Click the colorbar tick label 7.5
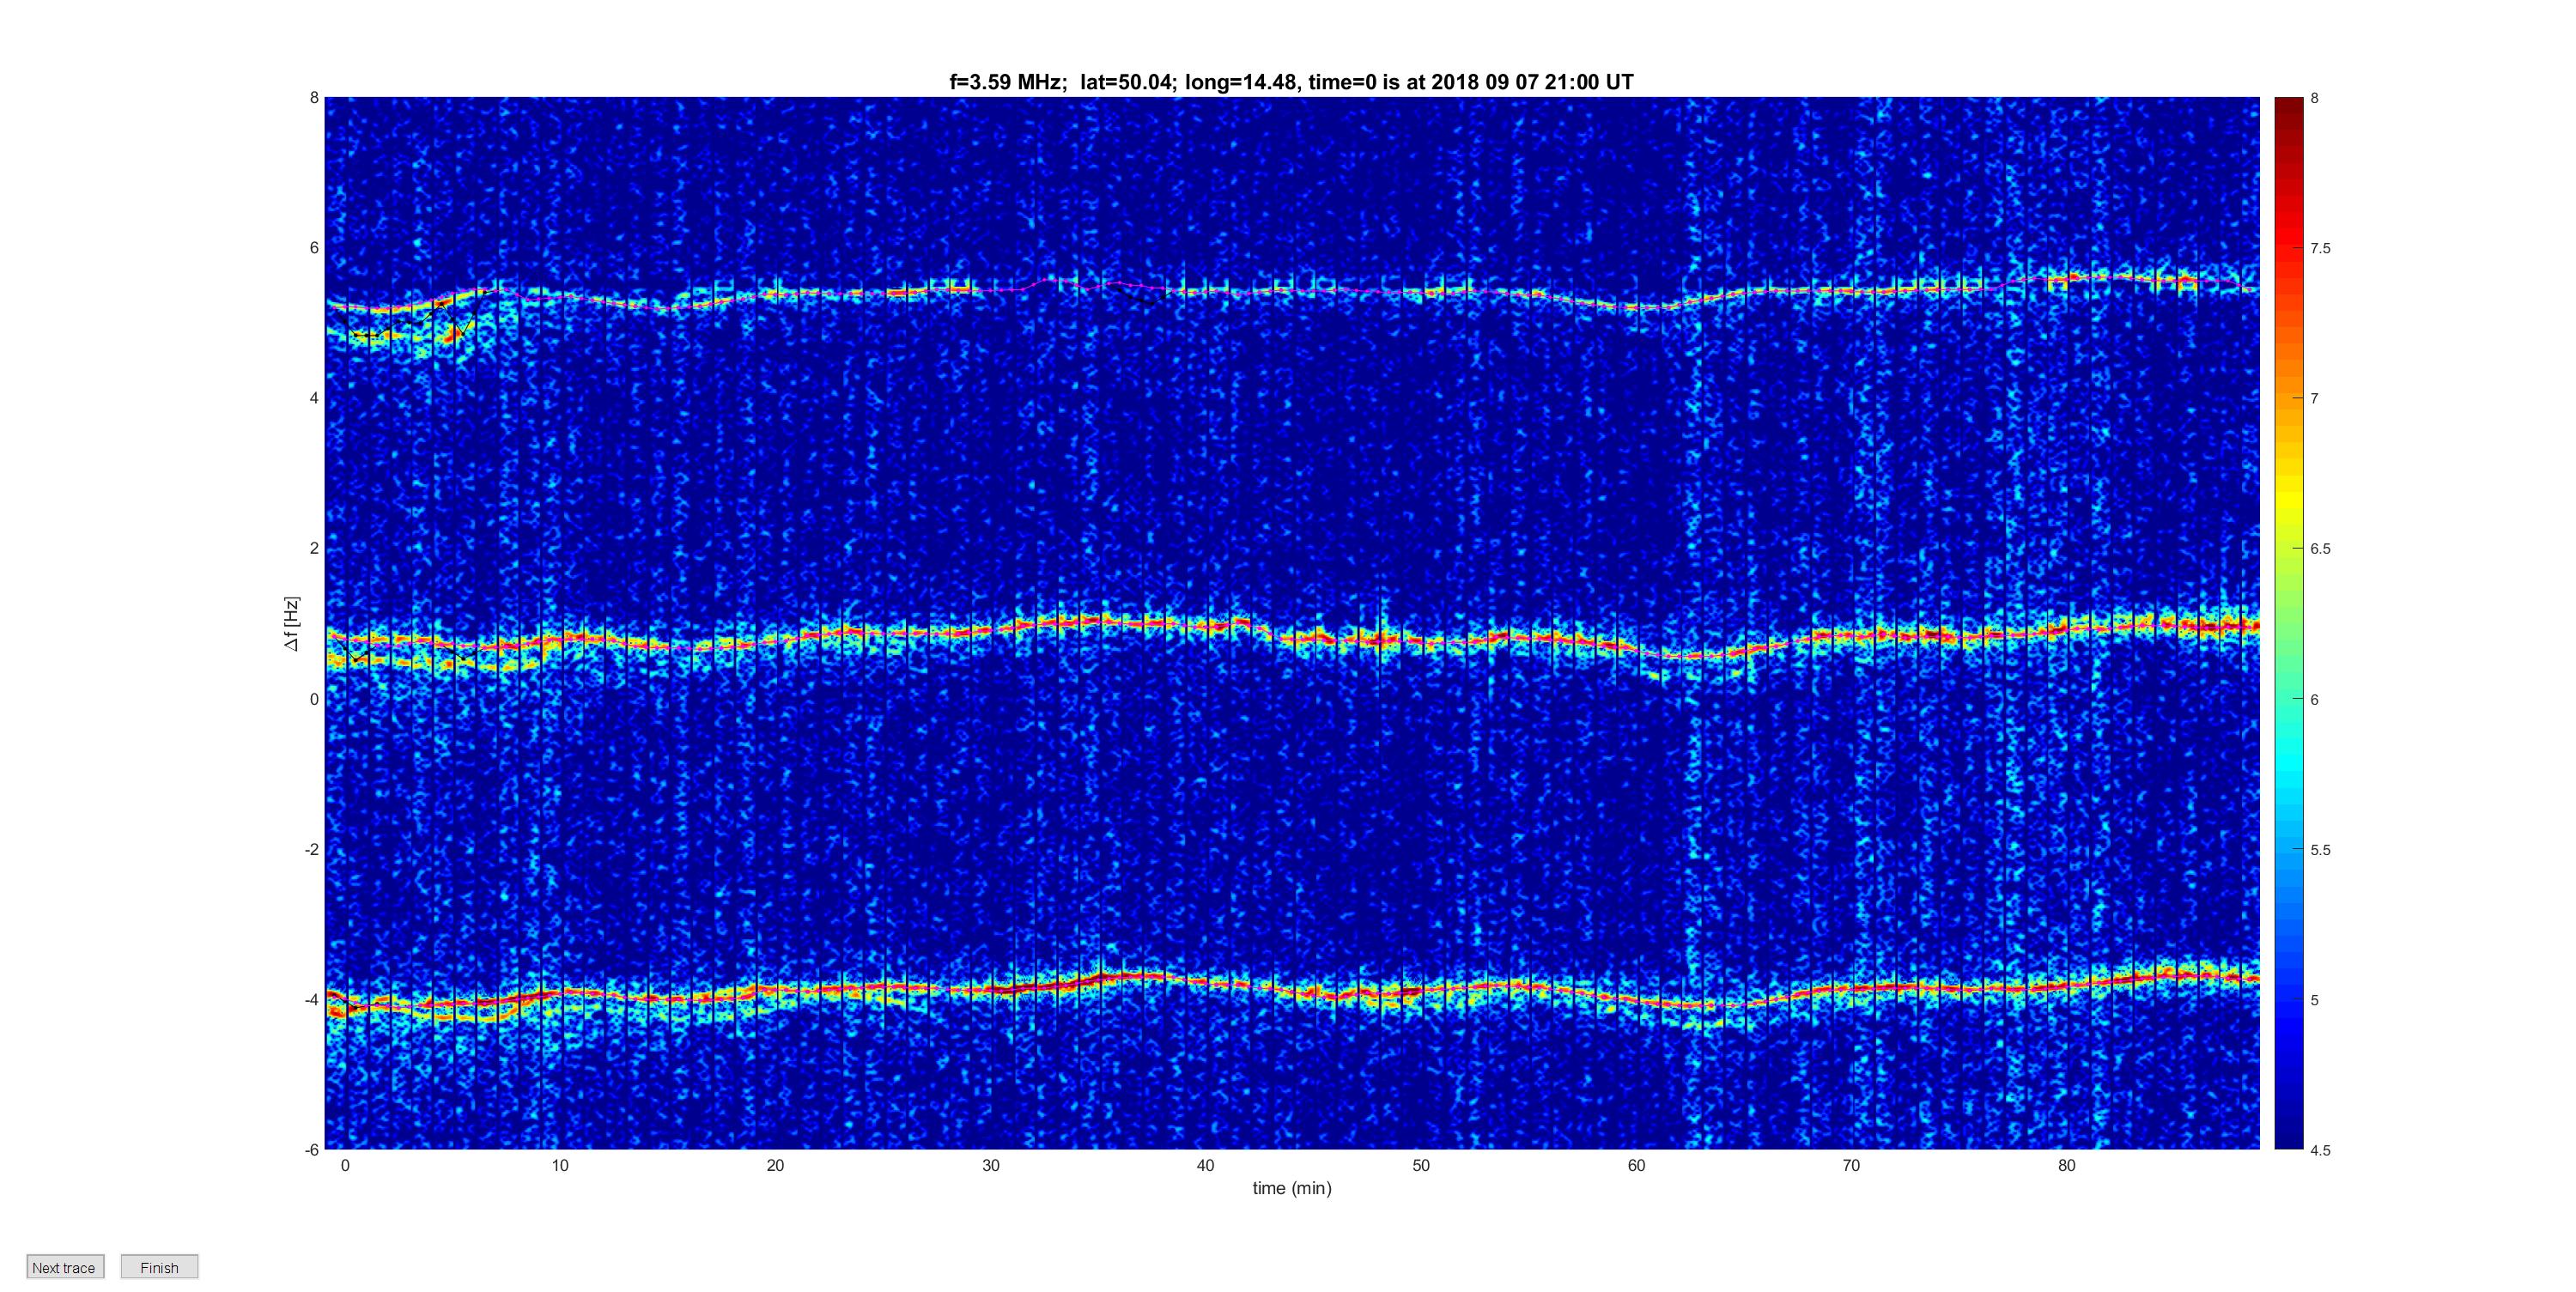The image size is (2576, 1292). click(x=2320, y=248)
